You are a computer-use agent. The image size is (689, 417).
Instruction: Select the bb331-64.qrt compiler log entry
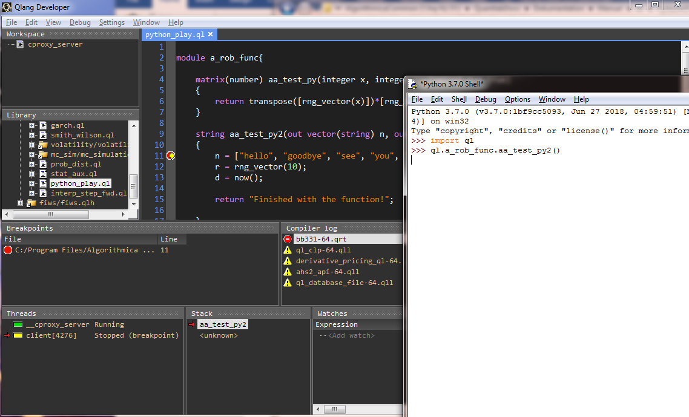pos(348,239)
